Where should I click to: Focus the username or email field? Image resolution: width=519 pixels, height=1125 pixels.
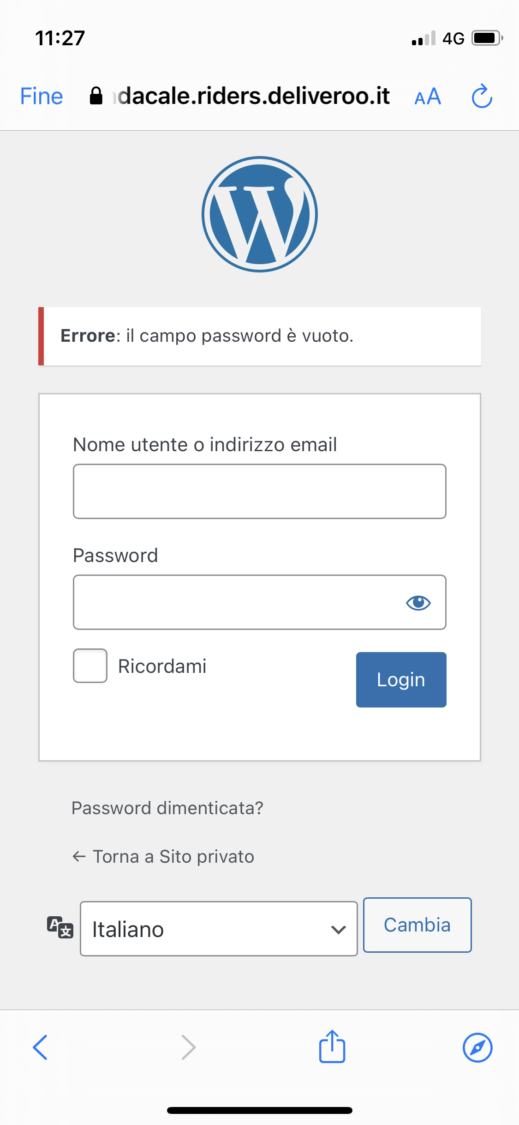pyautogui.click(x=259, y=491)
